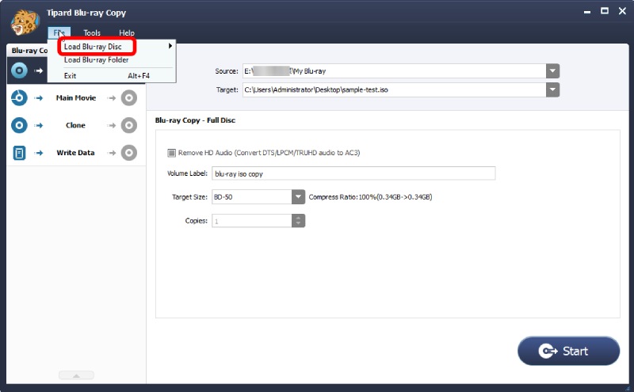This screenshot has width=634, height=392.
Task: Click the Clone source disc icon
Action: (19, 125)
